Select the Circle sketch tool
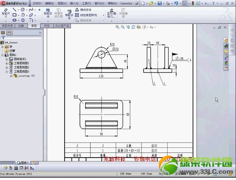This screenshot has height=180, width=236. pos(23,10)
